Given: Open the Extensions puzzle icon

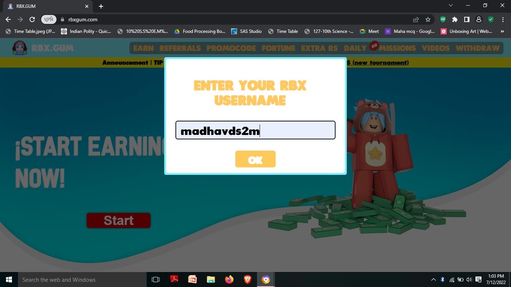Looking at the screenshot, I should coord(455,19).
